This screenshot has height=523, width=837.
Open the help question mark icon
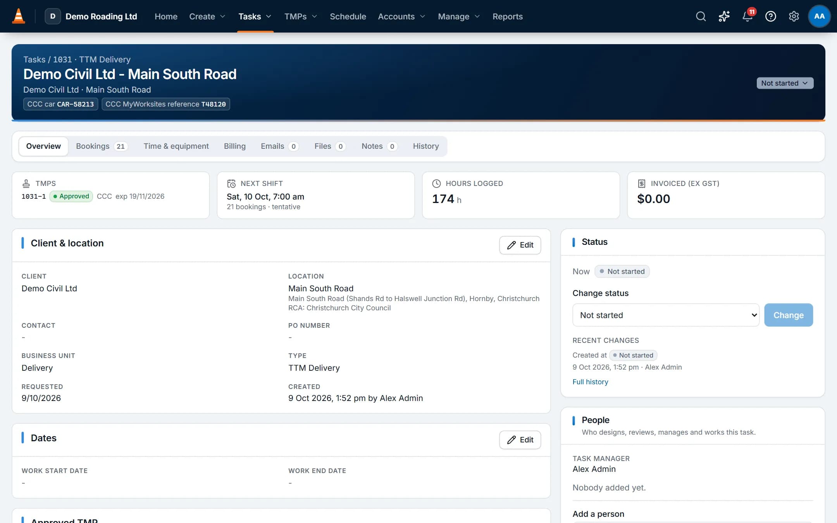(x=770, y=16)
